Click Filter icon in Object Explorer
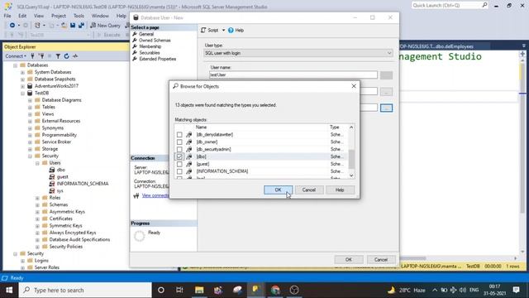Viewport: 529px width, 298px height. pos(58,56)
